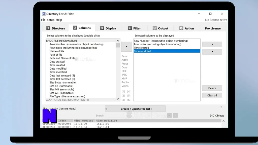Select Date created in available columns
The height and width of the screenshot is (145, 258).
57,62
